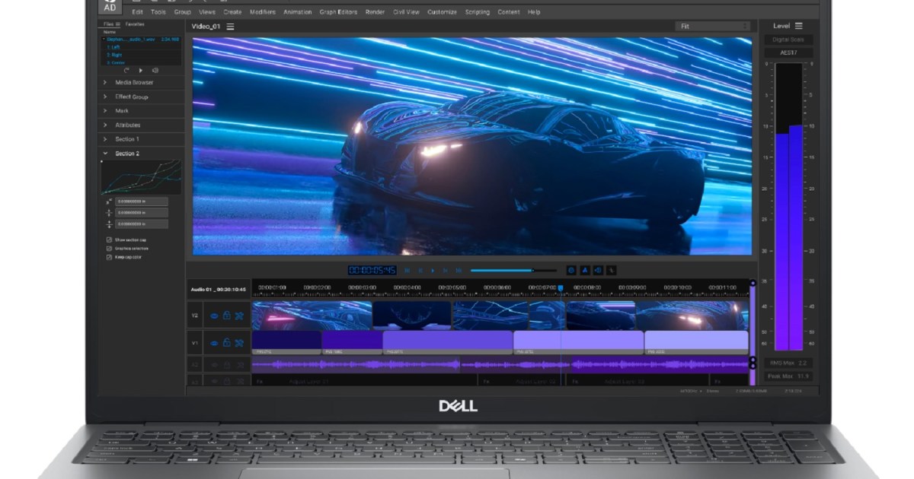Click the settings gear icon beside playback slider
This screenshot has width=914, height=479.
[572, 270]
